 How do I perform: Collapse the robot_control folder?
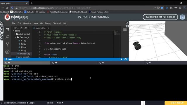point(22,34)
